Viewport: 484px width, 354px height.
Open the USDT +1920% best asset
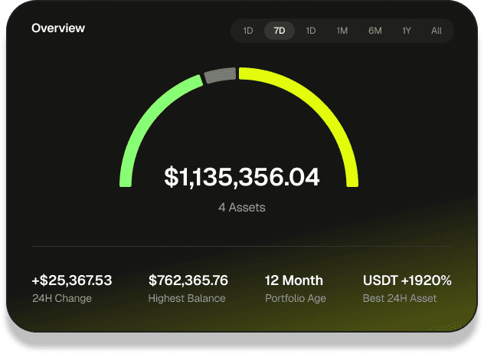click(407, 280)
